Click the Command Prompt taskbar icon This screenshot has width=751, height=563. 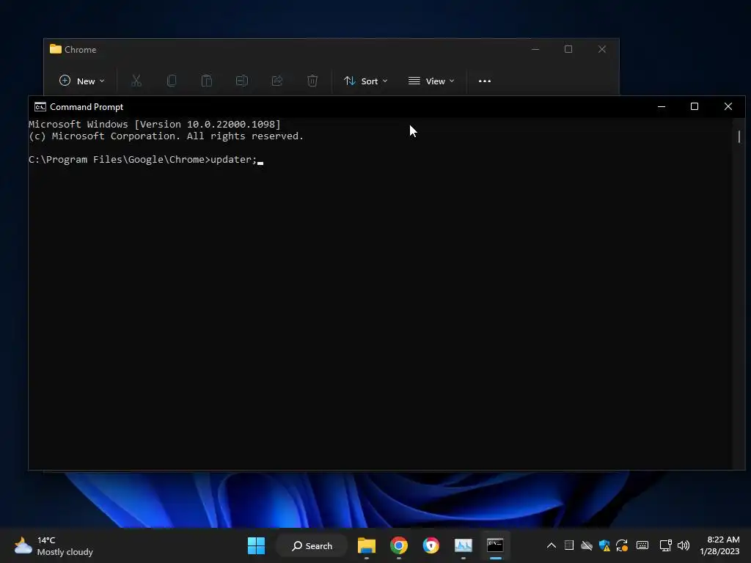point(495,545)
